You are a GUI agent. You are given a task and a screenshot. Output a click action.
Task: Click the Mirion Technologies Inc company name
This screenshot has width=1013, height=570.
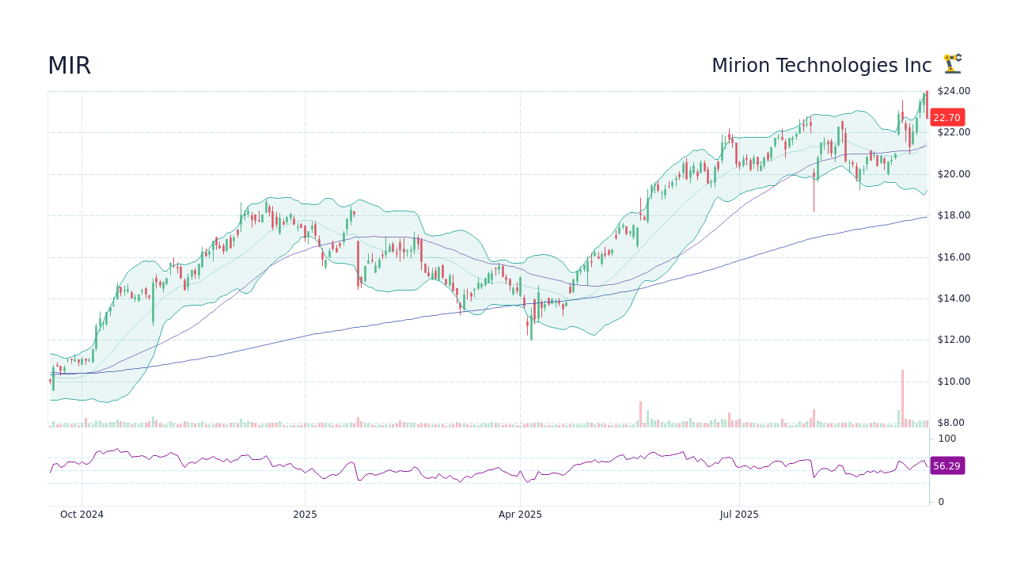[821, 65]
